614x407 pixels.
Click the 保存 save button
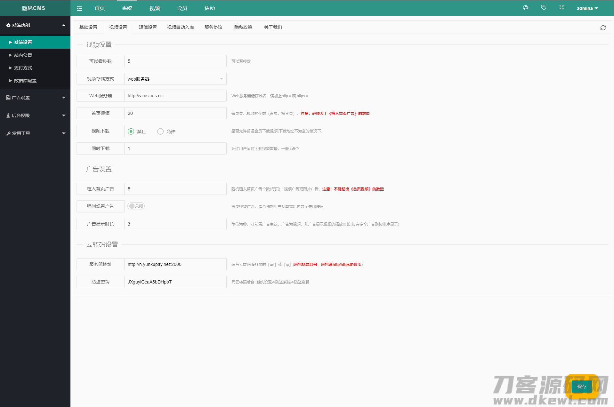point(582,387)
